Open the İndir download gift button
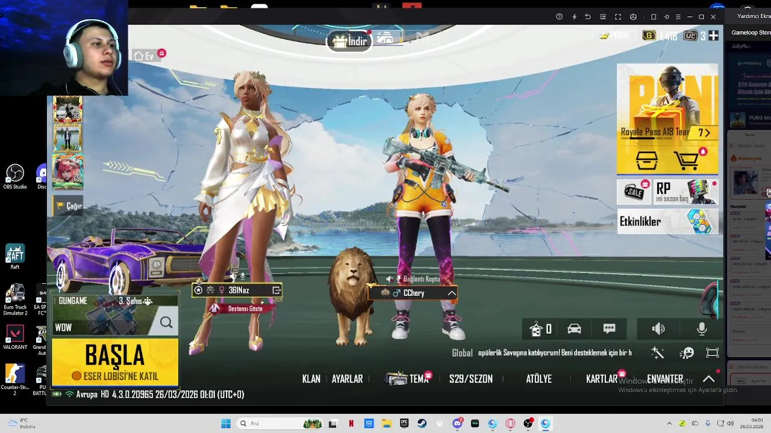 click(x=350, y=41)
